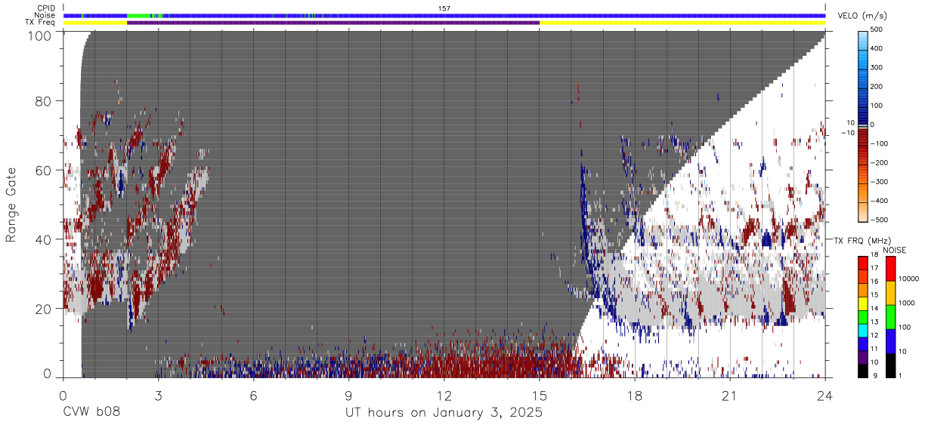
Task: Click the 3 tick on the UT hours axis
Action: 159,395
